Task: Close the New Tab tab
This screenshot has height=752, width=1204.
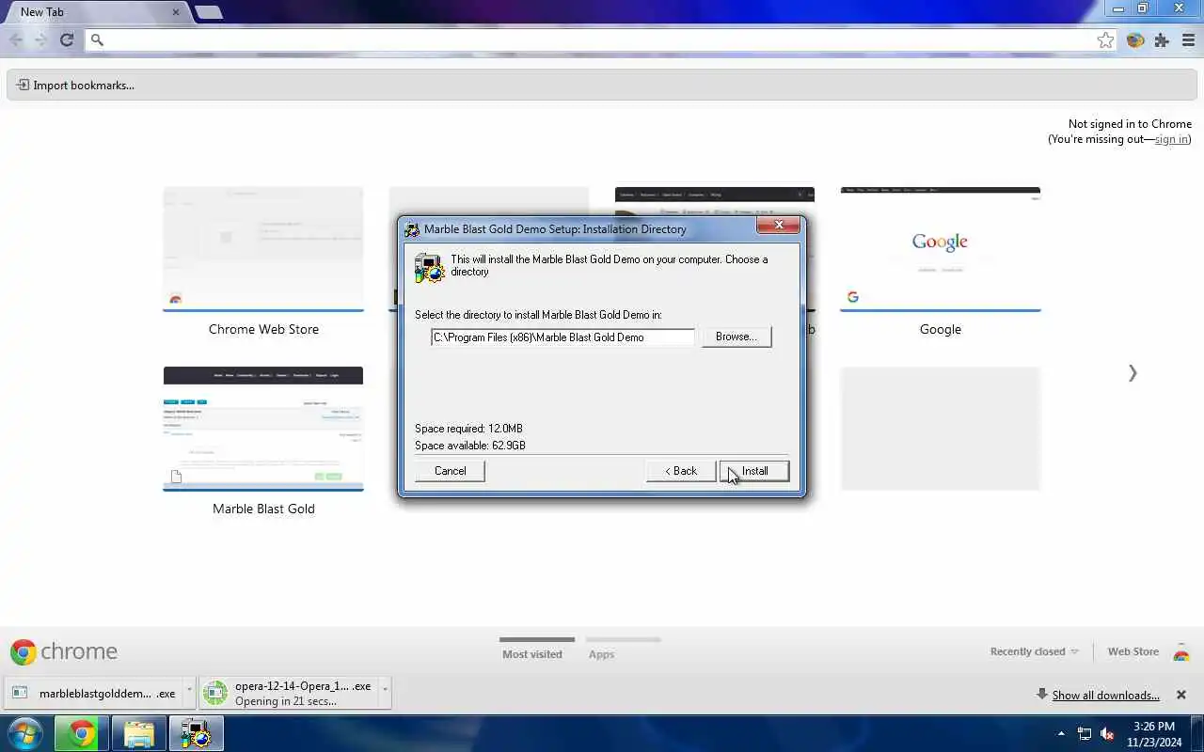Action: (176, 12)
